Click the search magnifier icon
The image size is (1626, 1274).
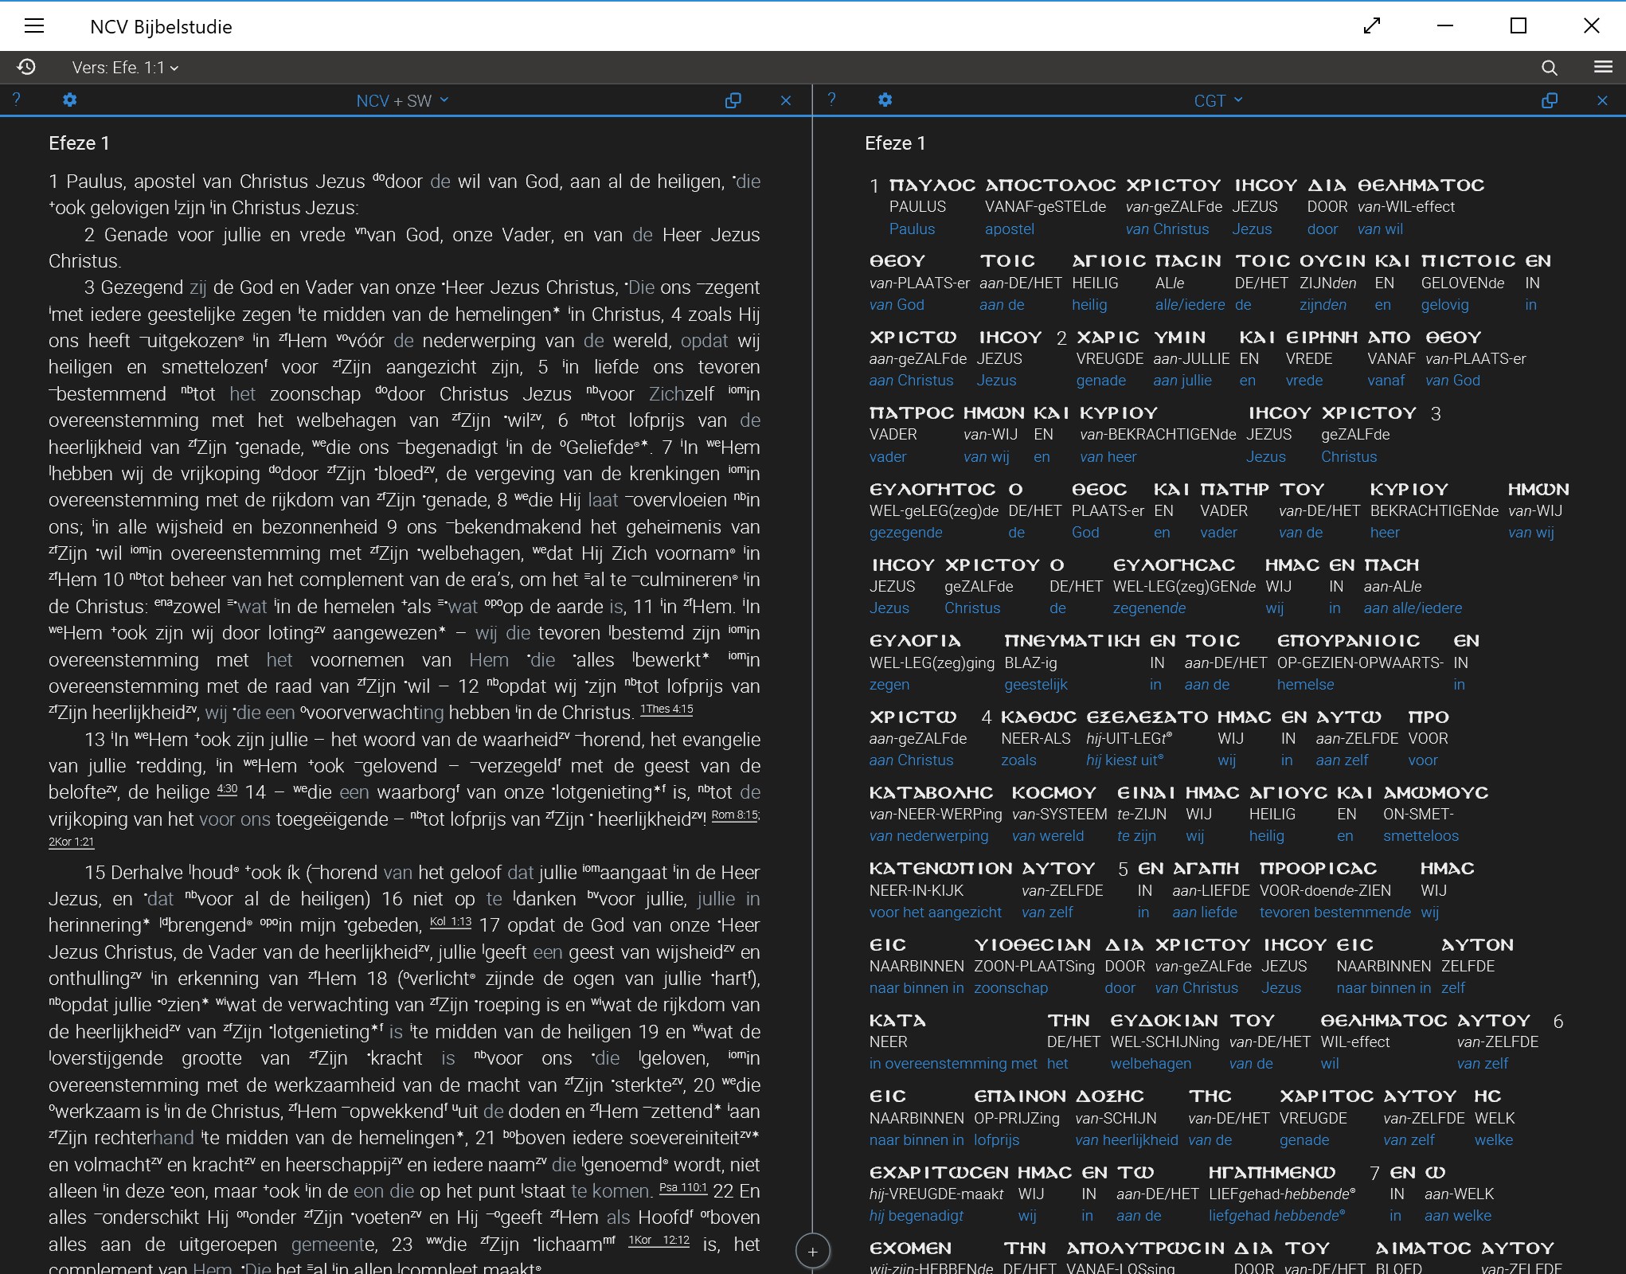tap(1549, 68)
